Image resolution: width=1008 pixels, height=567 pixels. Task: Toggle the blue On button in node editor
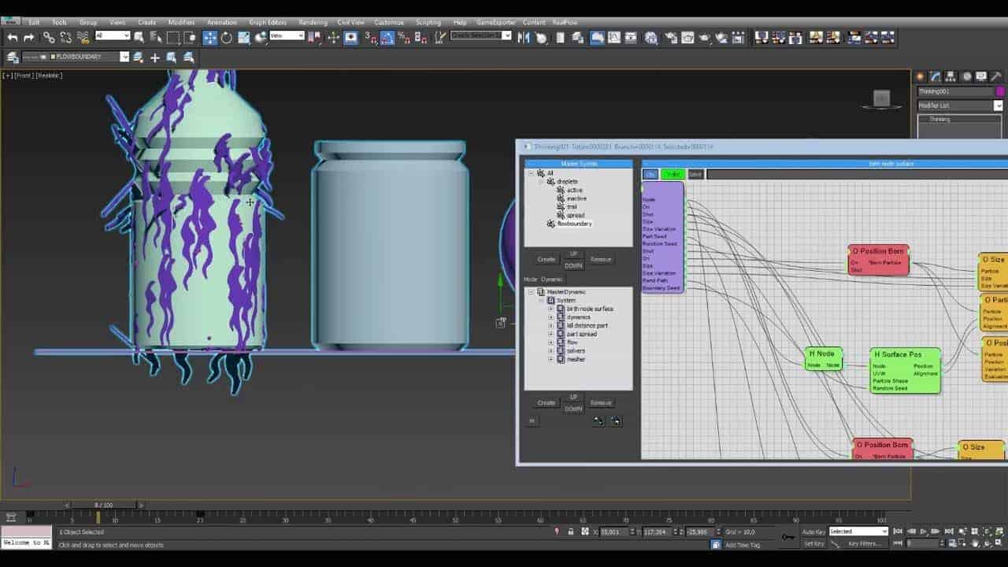[x=650, y=174]
